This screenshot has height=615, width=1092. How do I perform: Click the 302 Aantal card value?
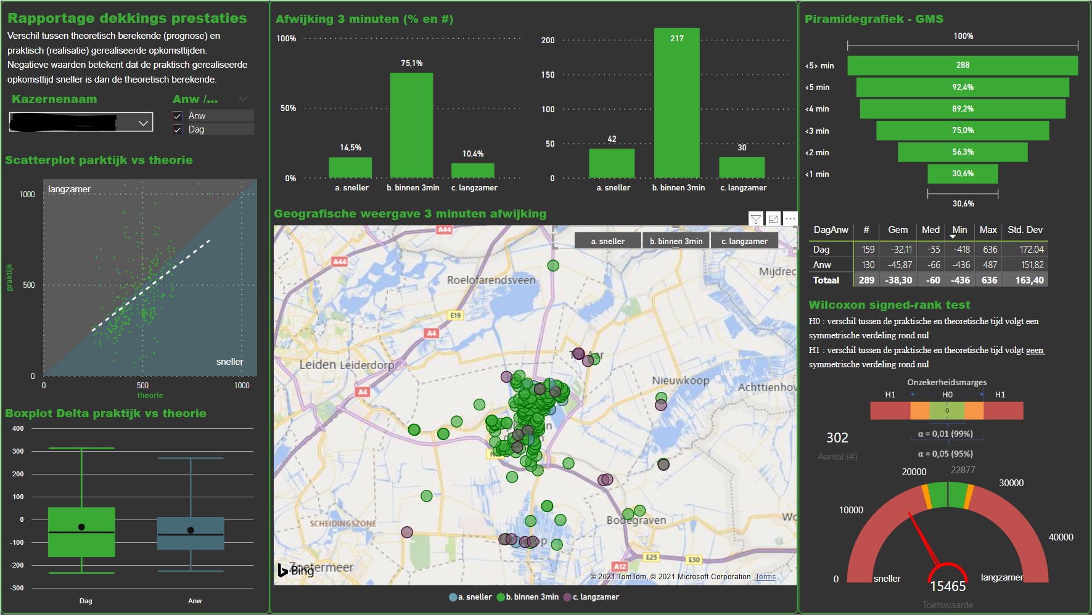tap(837, 438)
